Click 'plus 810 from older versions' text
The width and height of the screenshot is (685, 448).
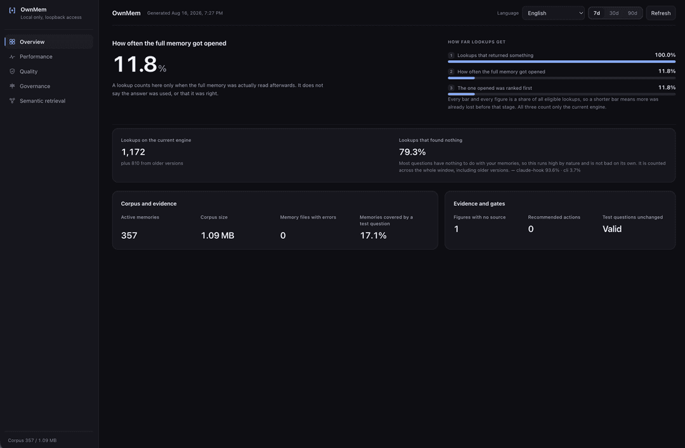[x=152, y=163]
